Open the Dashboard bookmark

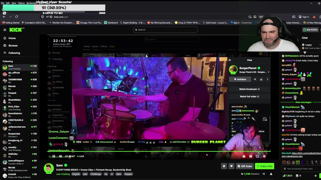111,23
